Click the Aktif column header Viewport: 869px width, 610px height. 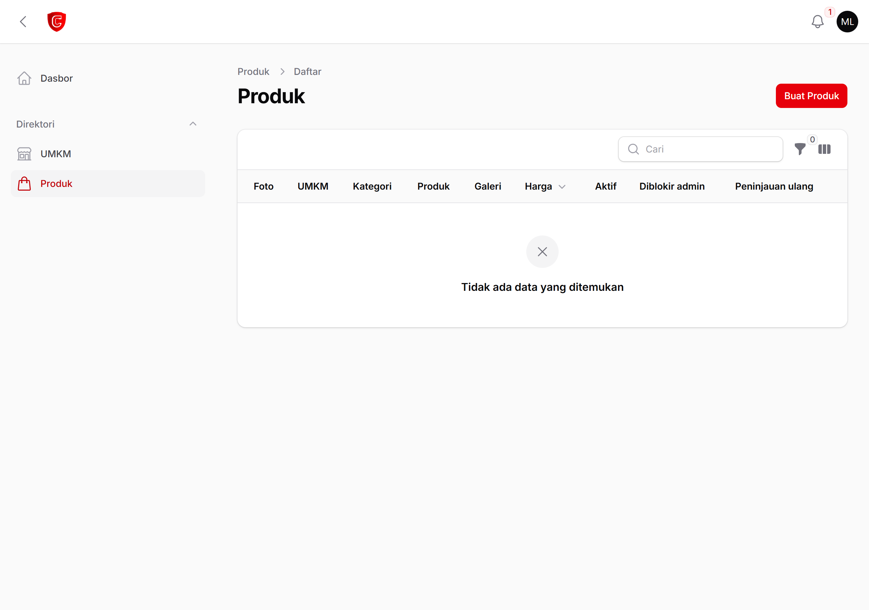tap(606, 186)
